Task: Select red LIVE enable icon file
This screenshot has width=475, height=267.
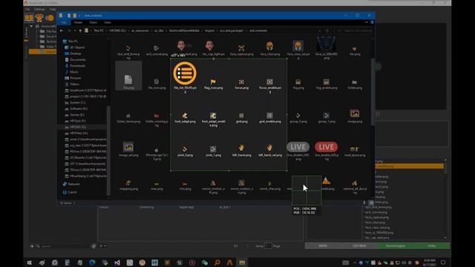Action: click(327, 151)
